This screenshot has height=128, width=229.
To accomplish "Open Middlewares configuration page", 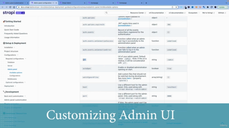I will pyautogui.click(x=12, y=79).
